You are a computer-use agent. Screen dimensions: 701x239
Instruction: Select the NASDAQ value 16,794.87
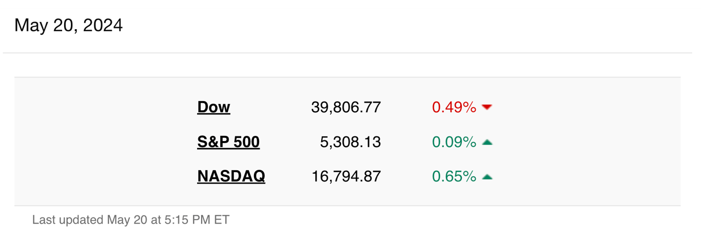coord(346,177)
